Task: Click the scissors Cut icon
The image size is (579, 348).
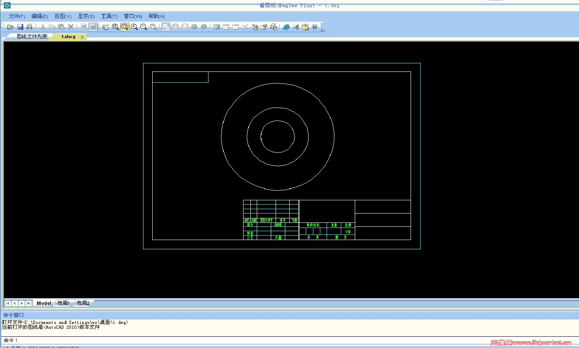Action: click(x=42, y=27)
